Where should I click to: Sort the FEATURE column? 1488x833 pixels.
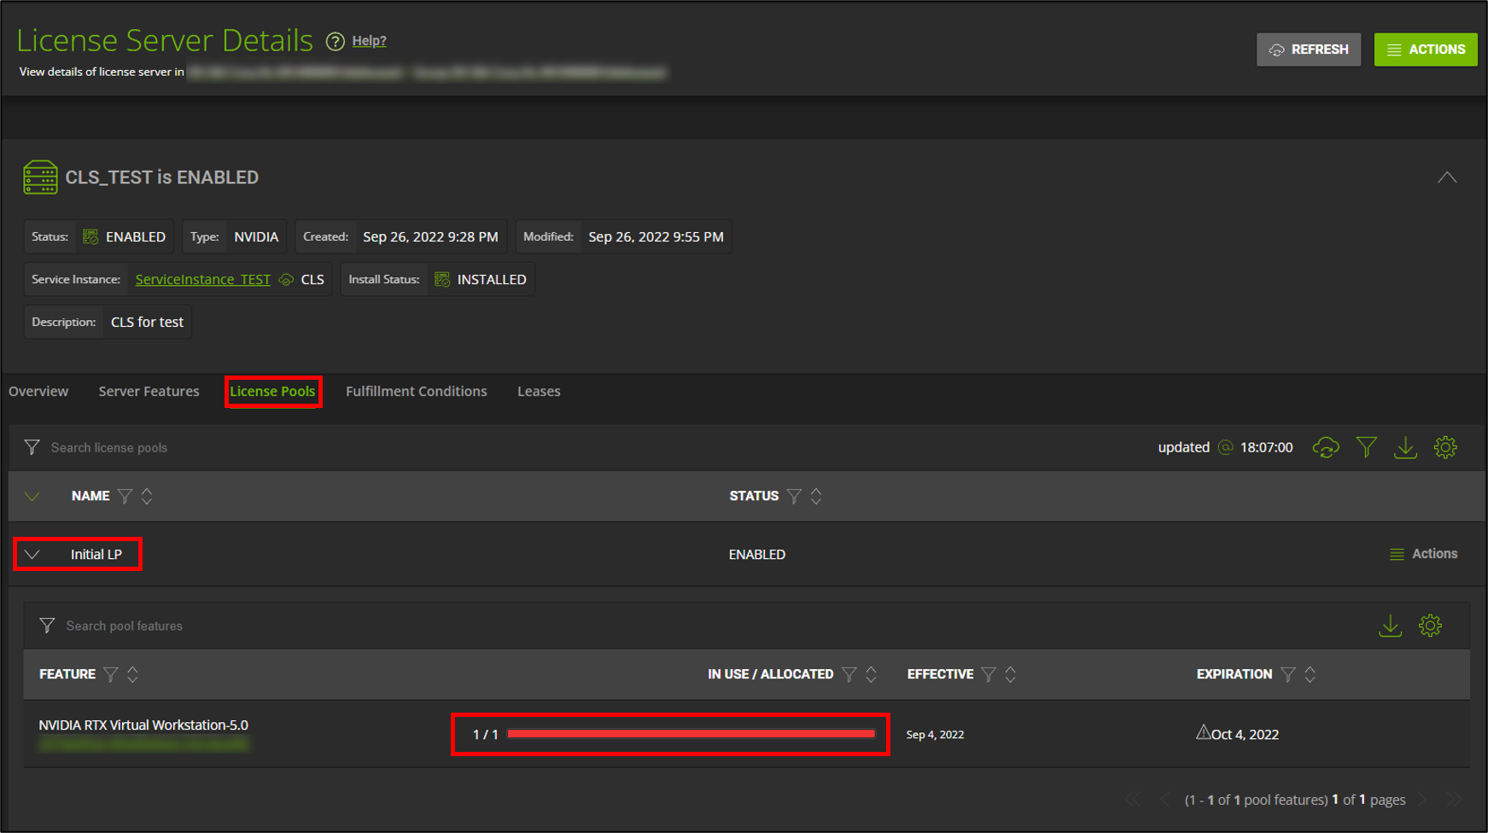tap(132, 674)
